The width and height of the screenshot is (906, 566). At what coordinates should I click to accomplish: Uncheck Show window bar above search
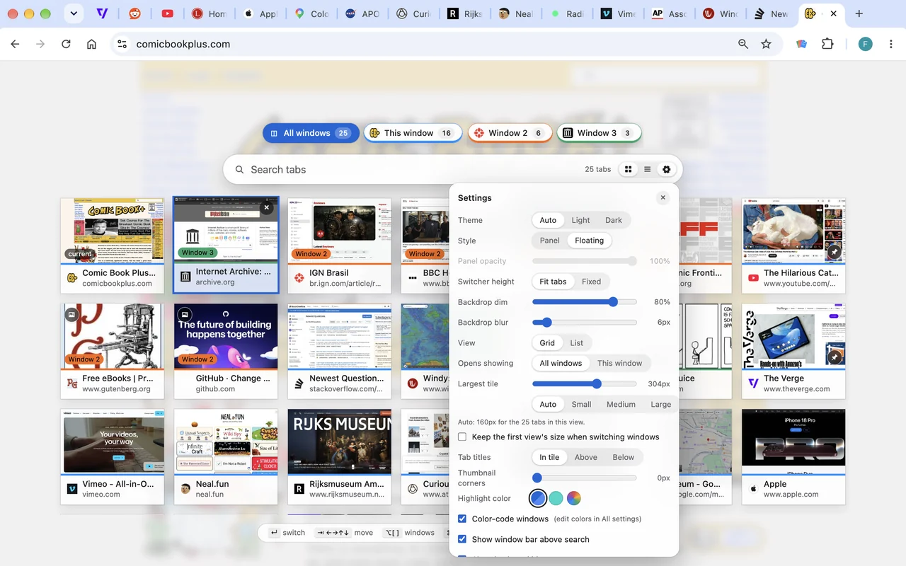coord(462,539)
